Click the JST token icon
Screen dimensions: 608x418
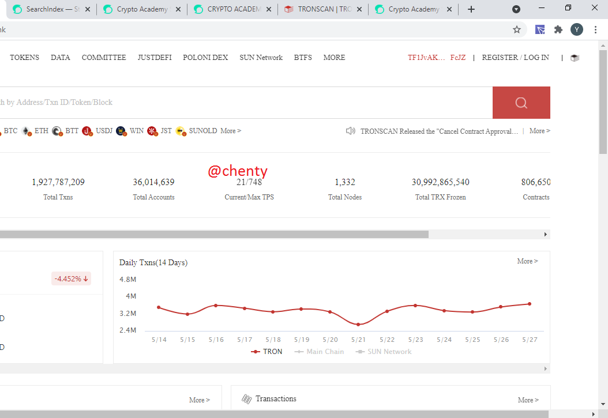152,131
